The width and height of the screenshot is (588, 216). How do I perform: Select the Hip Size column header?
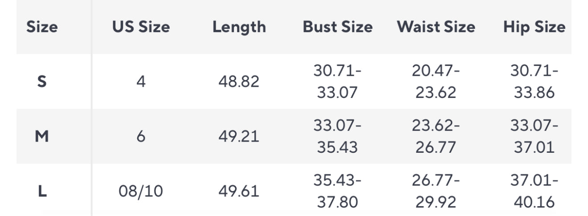[534, 27]
